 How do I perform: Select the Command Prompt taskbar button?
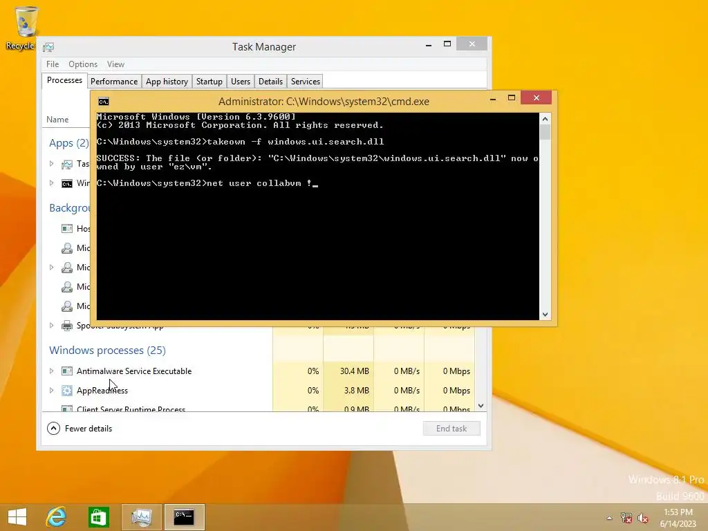point(184,517)
